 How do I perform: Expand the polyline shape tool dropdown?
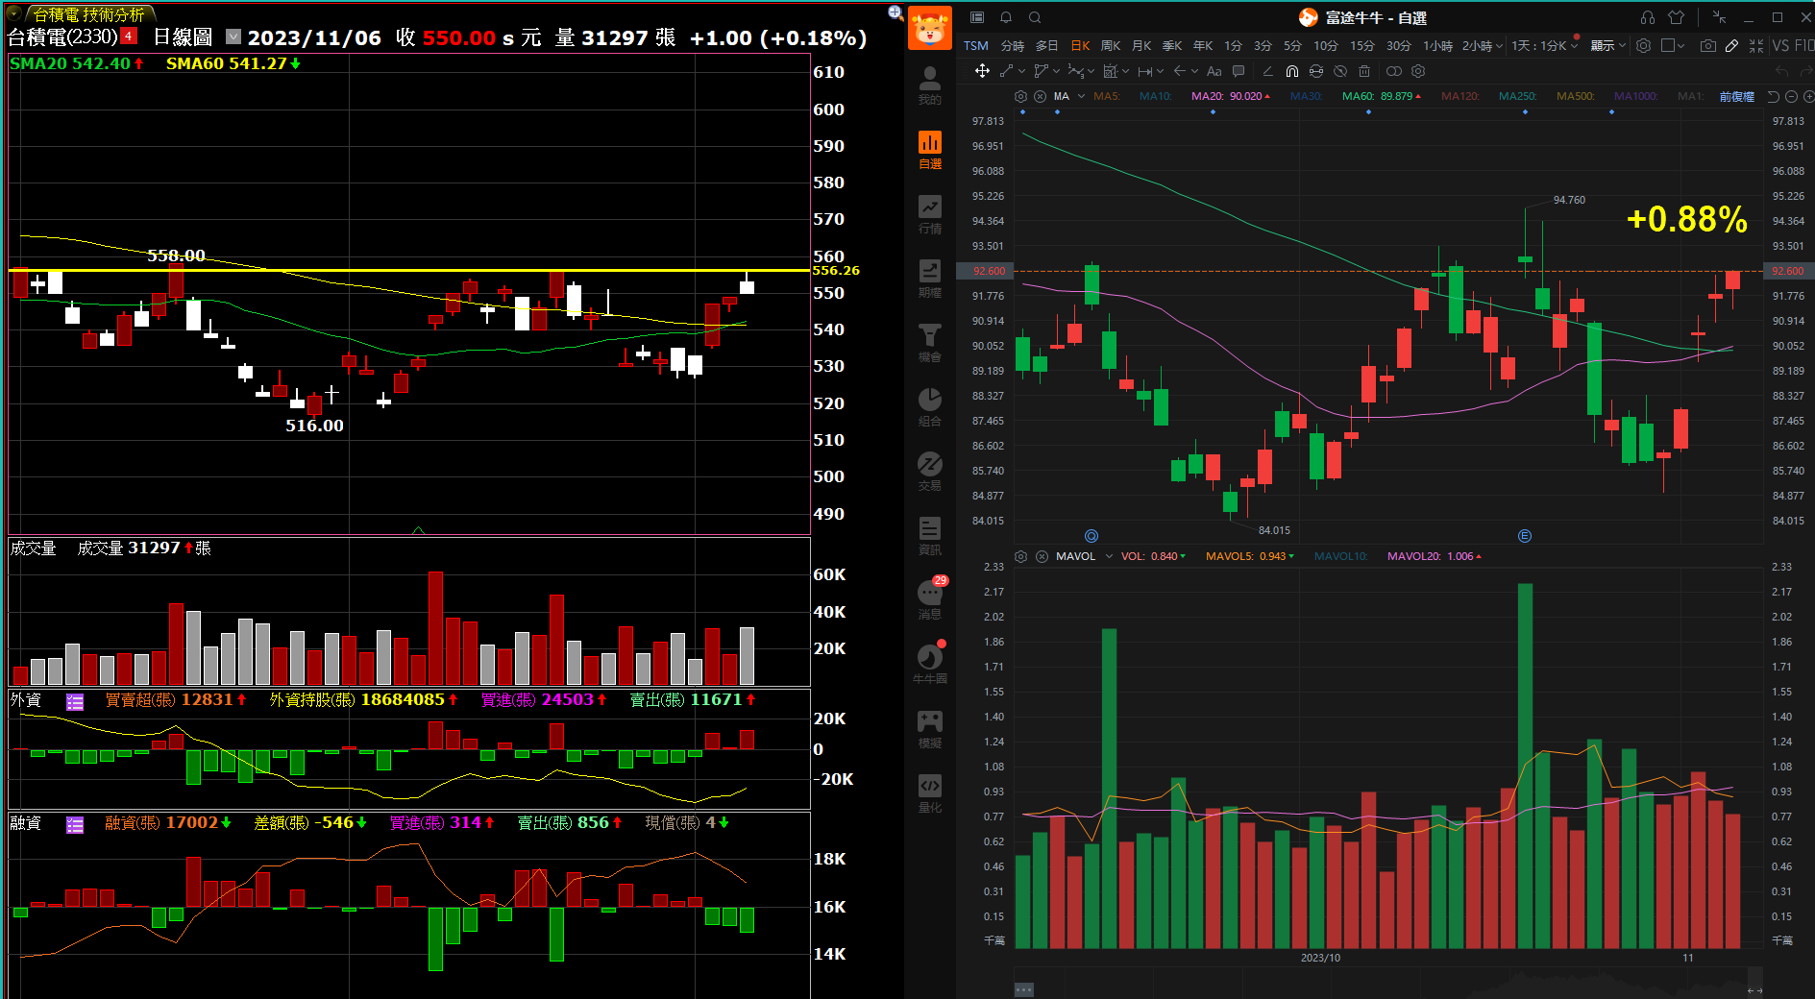(1056, 71)
